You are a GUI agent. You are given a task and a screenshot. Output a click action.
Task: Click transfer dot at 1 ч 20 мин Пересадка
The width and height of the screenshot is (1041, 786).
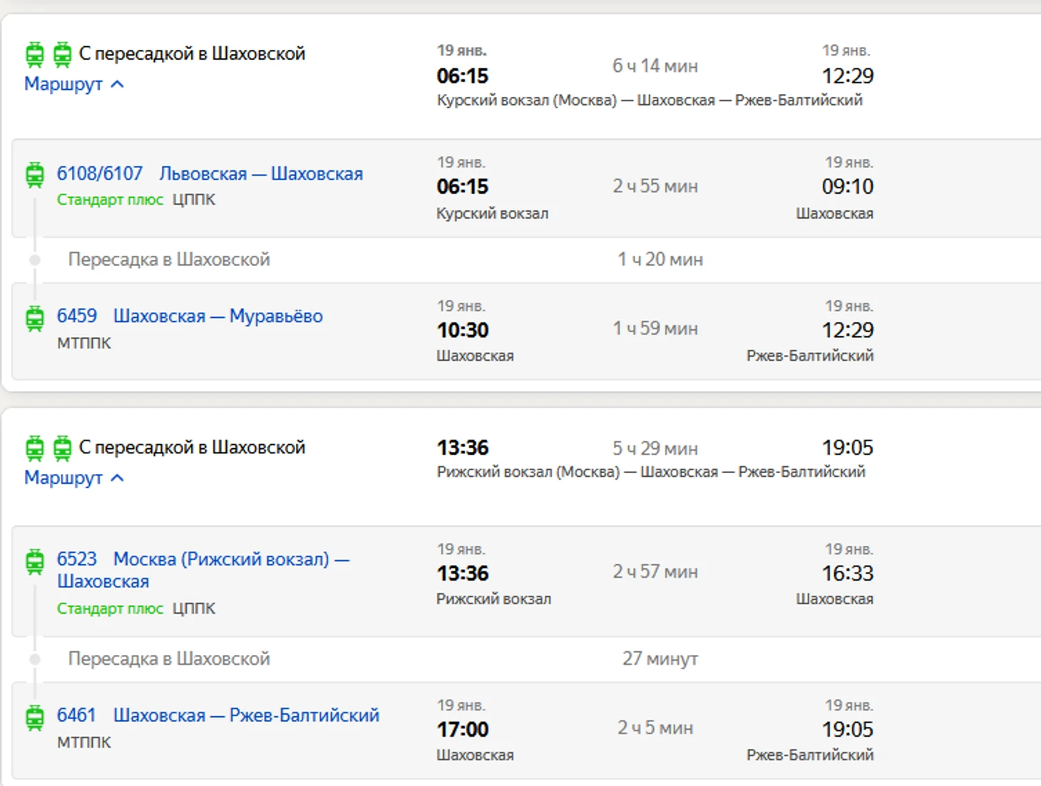34,260
